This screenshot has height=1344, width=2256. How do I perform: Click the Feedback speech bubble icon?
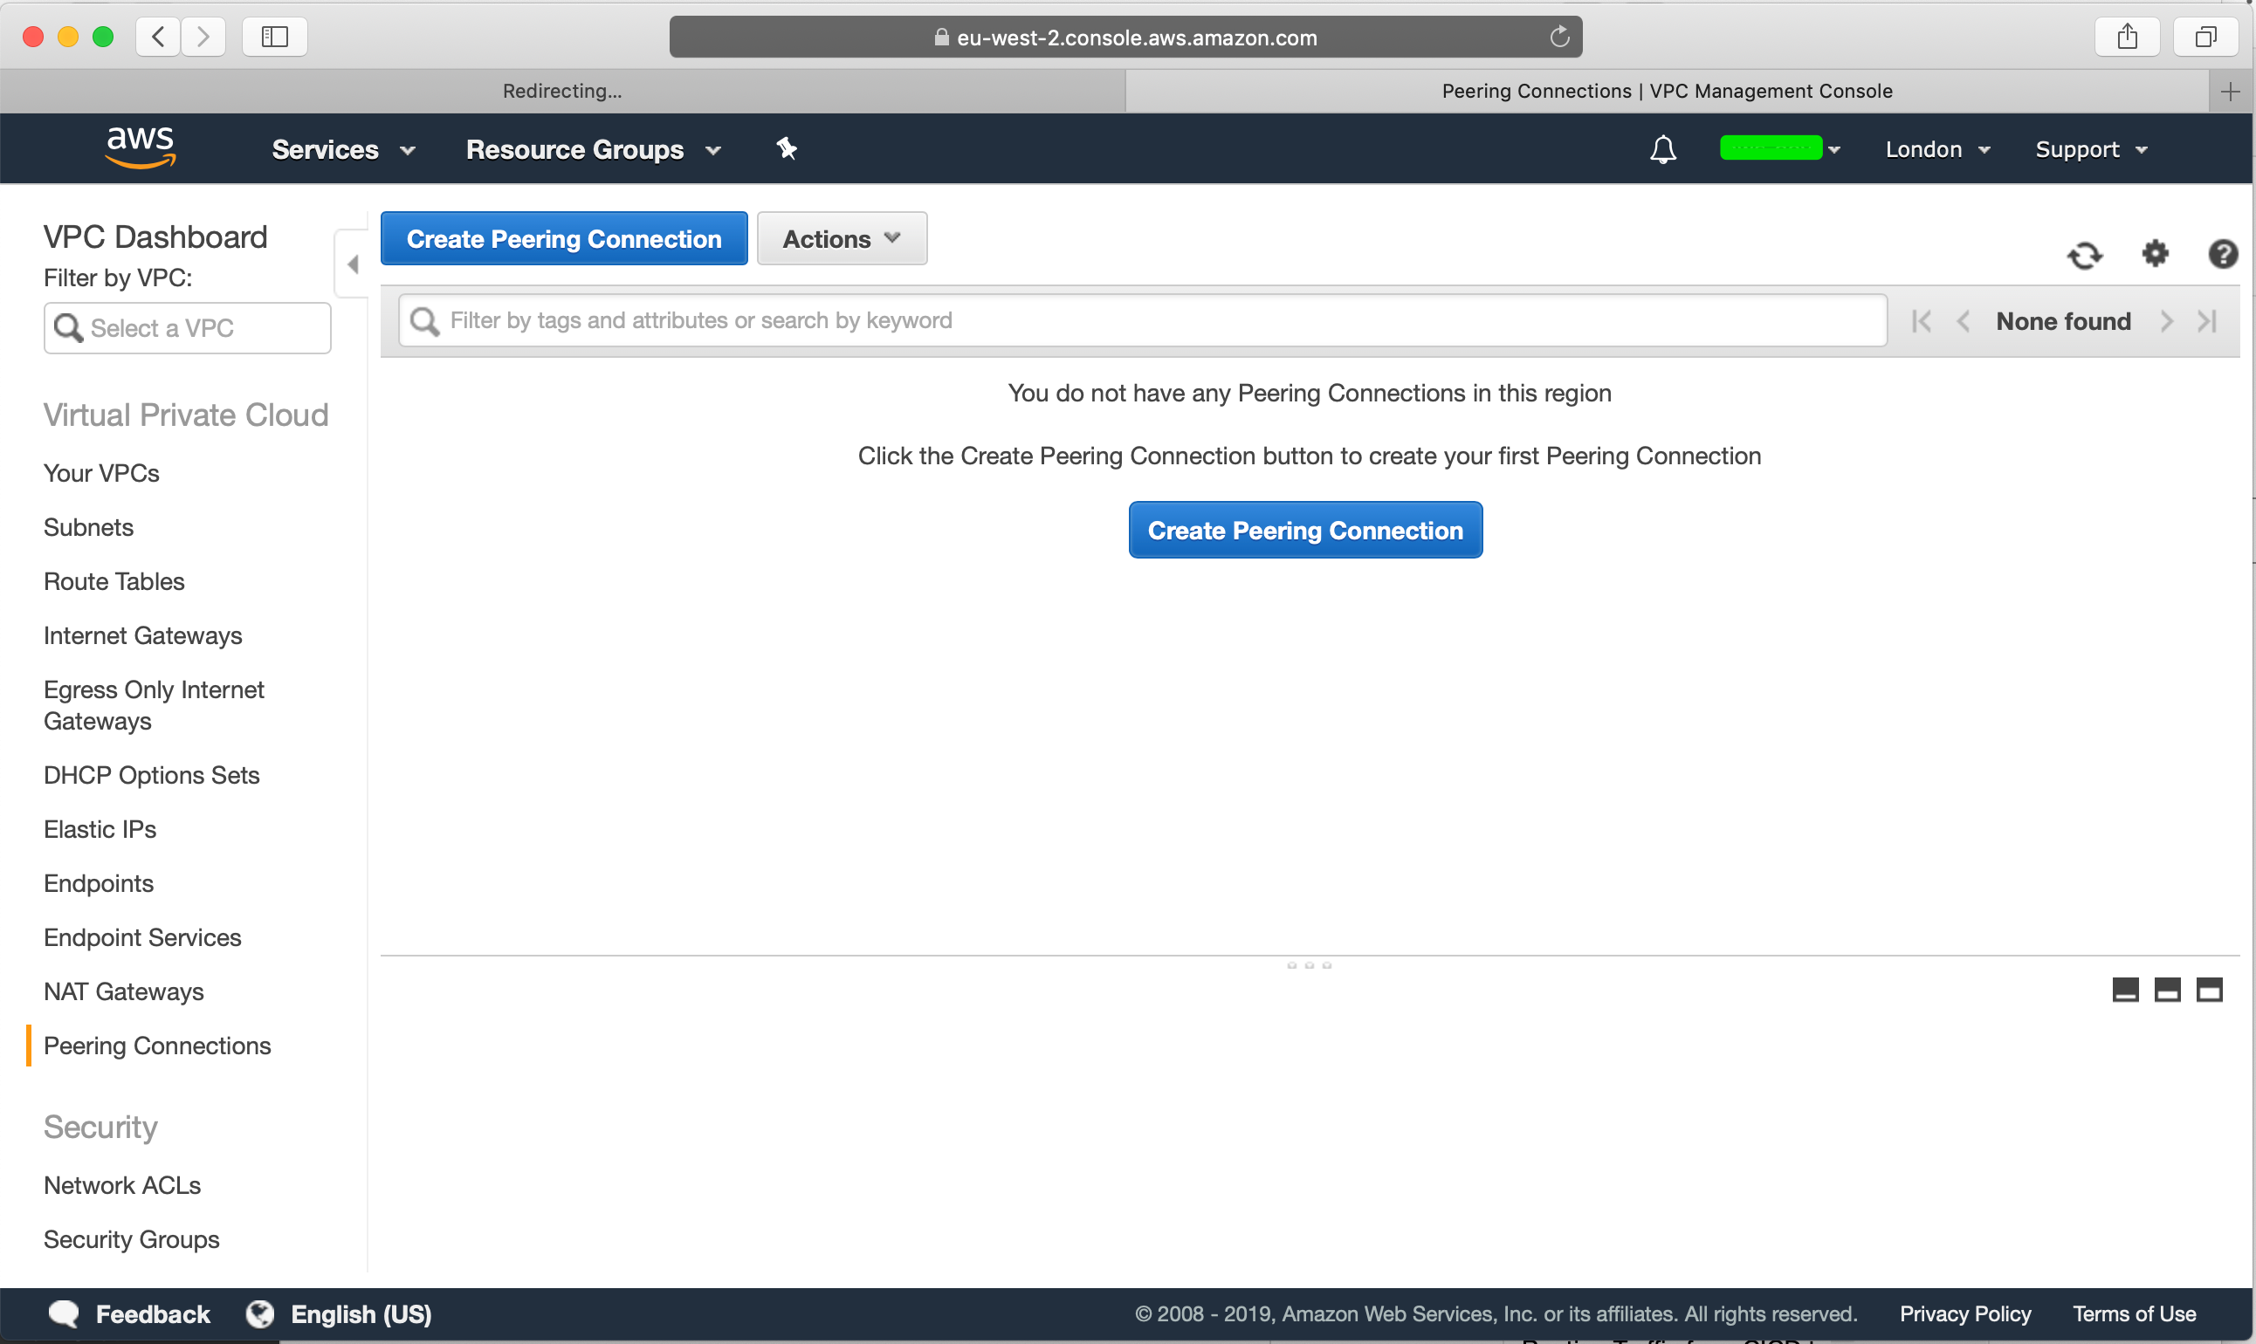(x=64, y=1313)
